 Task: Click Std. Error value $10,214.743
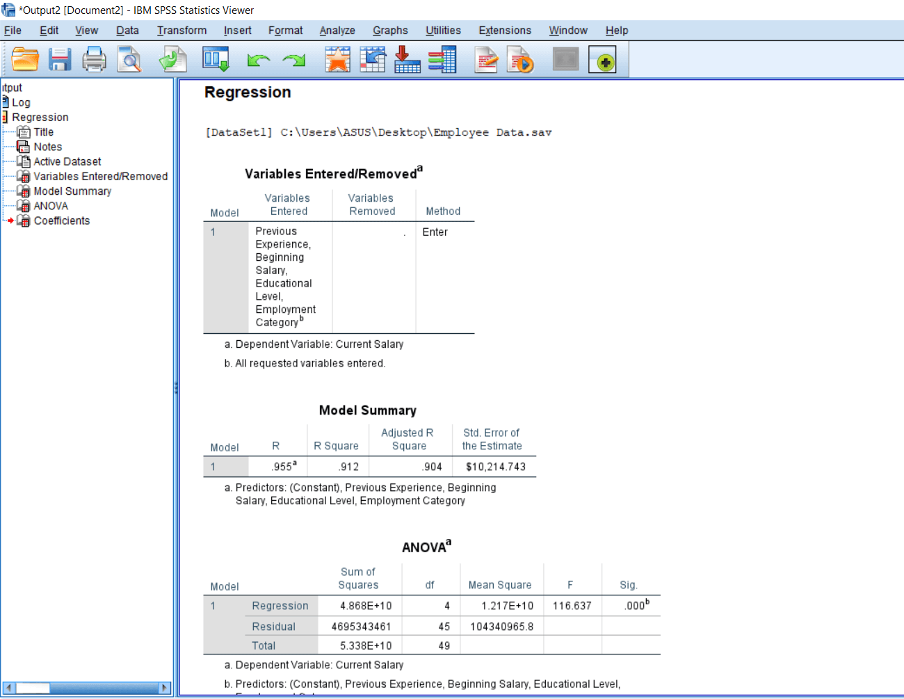coord(496,467)
